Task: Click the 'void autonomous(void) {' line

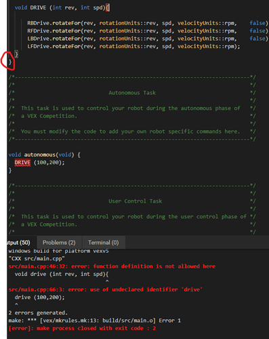Action: pos(44,155)
